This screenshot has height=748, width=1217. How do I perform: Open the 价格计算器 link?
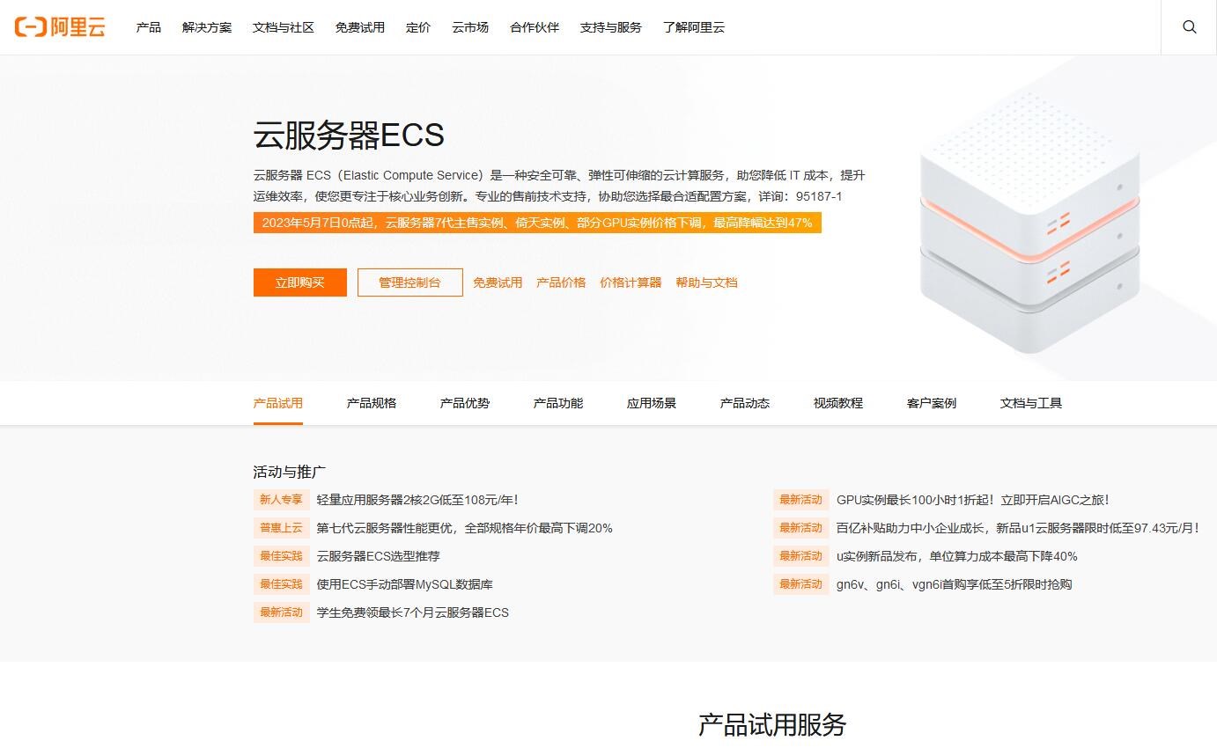[631, 282]
